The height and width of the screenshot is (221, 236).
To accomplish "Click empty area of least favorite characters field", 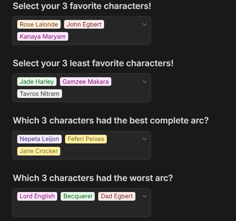I will 103,94.
